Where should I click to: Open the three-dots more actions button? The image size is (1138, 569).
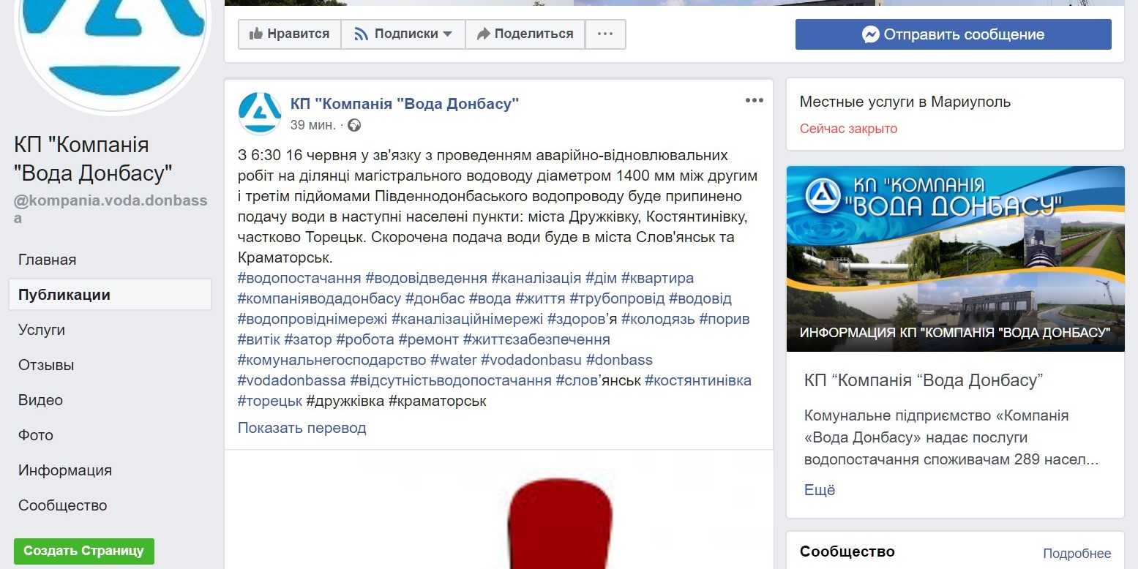[605, 34]
